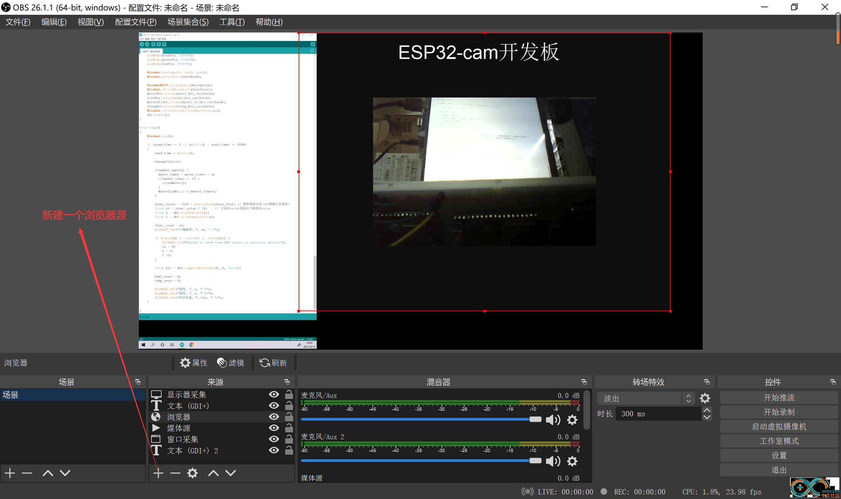This screenshot has width=841, height=499.
Task: Lock the 文本 (GDI+) 2 source
Action: pos(289,450)
